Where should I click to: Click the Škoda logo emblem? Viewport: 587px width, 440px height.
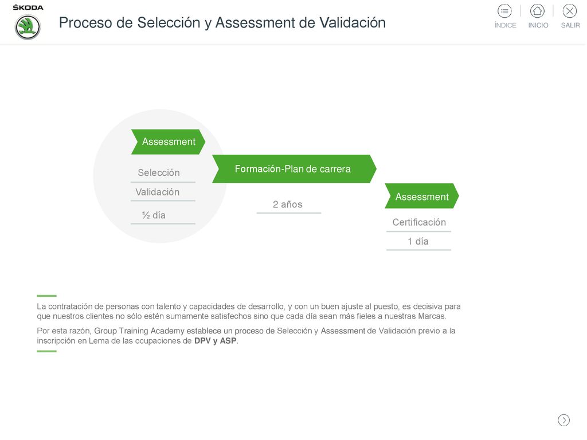coord(28,27)
